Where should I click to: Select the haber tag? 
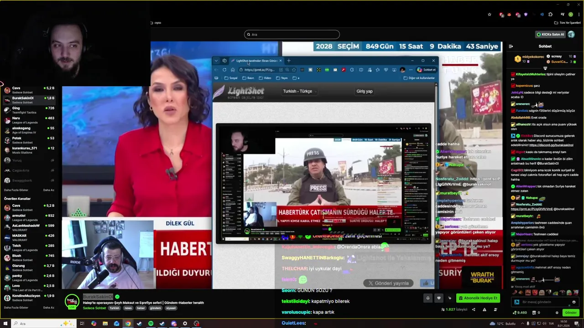[141, 308]
